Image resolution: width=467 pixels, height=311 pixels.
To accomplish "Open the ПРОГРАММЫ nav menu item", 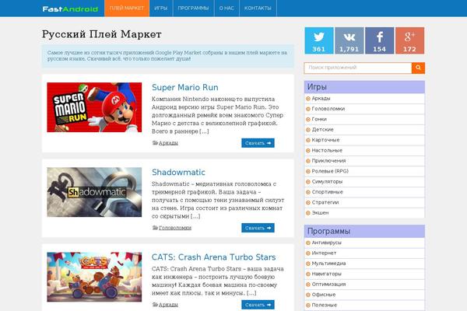I will point(193,9).
